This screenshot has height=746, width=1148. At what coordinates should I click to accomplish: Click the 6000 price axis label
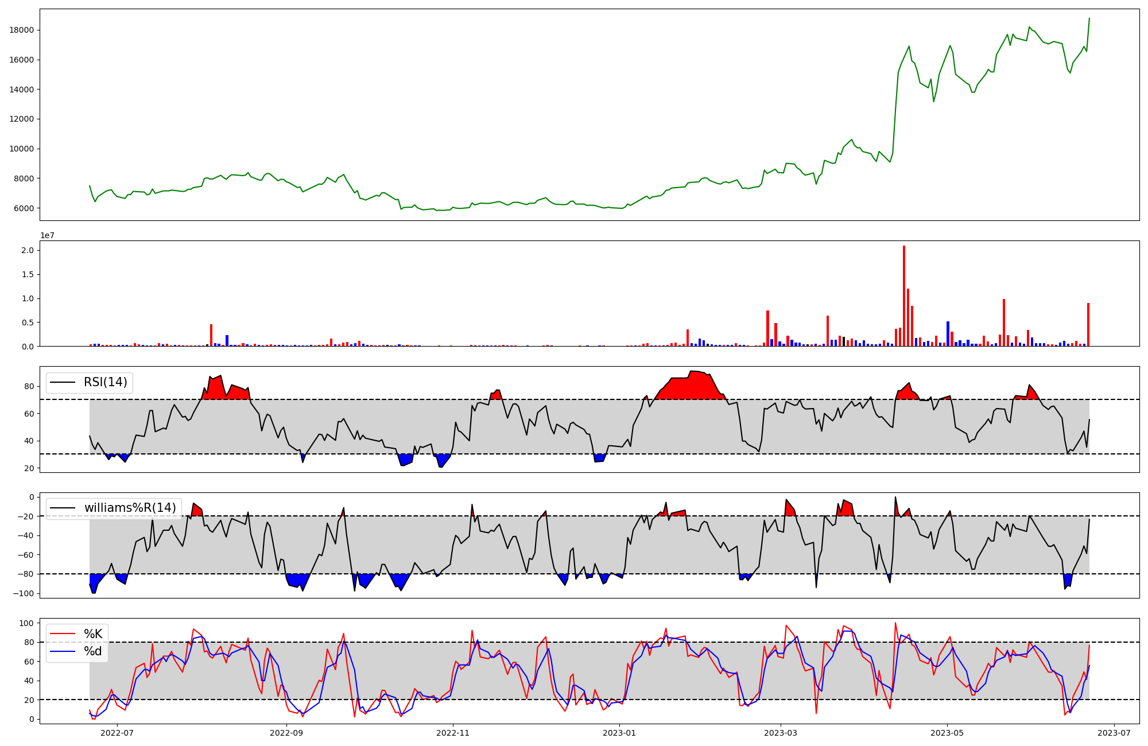point(24,208)
